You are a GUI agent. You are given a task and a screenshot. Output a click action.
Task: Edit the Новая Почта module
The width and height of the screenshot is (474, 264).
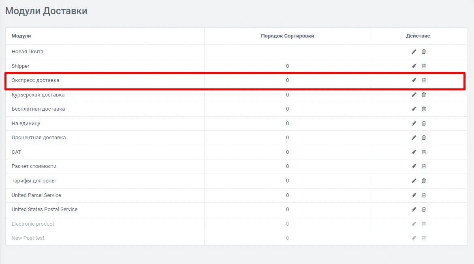pyautogui.click(x=414, y=52)
